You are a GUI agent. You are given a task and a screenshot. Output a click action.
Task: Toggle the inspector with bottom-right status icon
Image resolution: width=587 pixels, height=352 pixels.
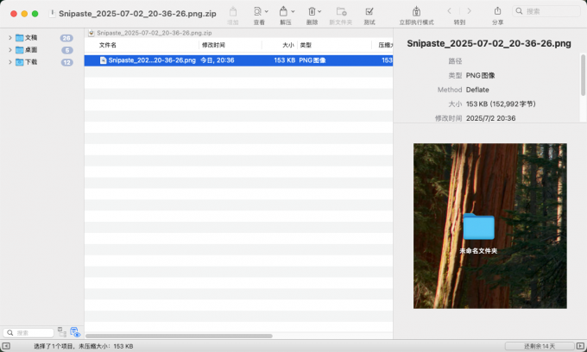click(x=580, y=346)
